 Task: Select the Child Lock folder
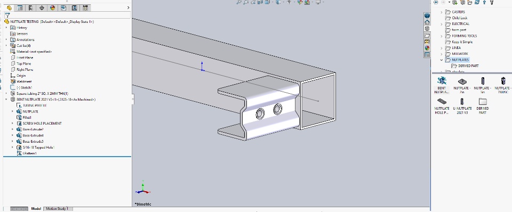pos(457,18)
